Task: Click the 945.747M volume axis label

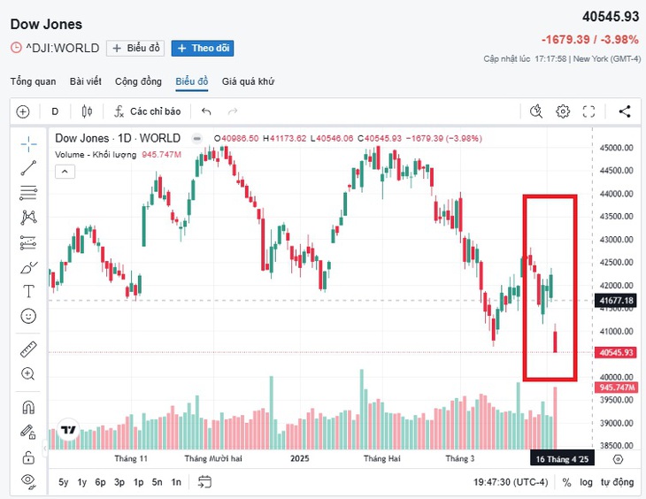Action: click(x=616, y=388)
